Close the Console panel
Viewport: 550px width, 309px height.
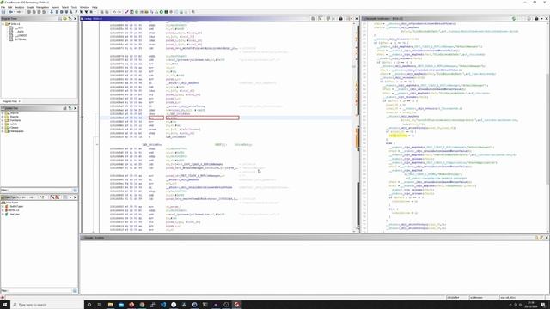pos(547,238)
